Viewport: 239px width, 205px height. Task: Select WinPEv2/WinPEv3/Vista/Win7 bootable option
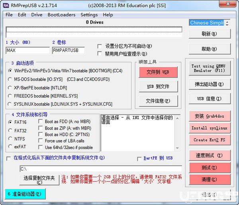click(x=10, y=71)
